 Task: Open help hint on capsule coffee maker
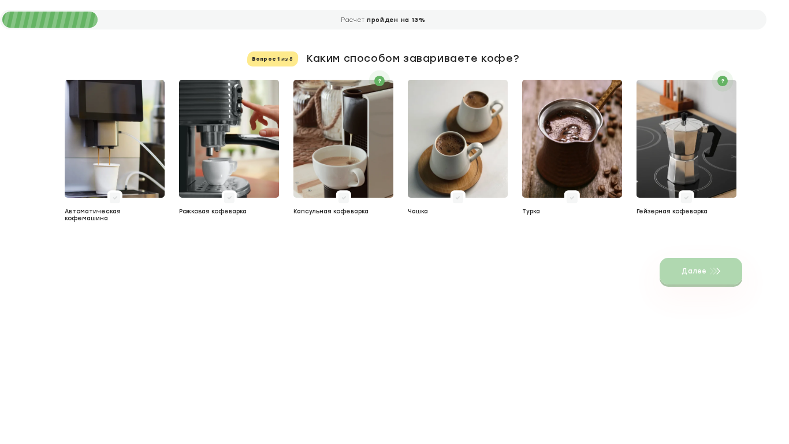[x=379, y=81]
